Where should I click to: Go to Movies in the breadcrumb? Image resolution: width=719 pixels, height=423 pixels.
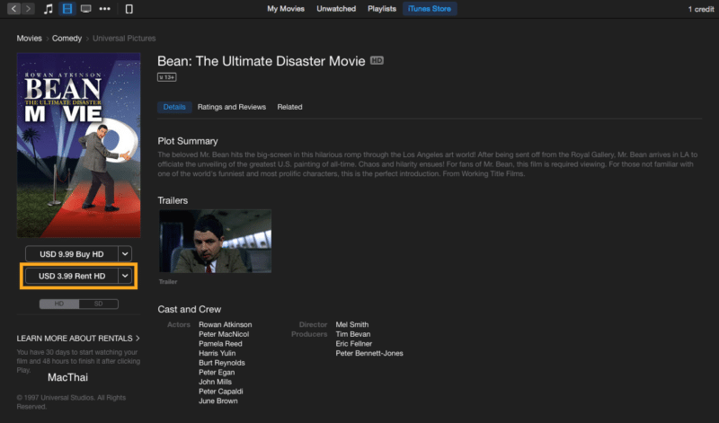[x=30, y=38]
